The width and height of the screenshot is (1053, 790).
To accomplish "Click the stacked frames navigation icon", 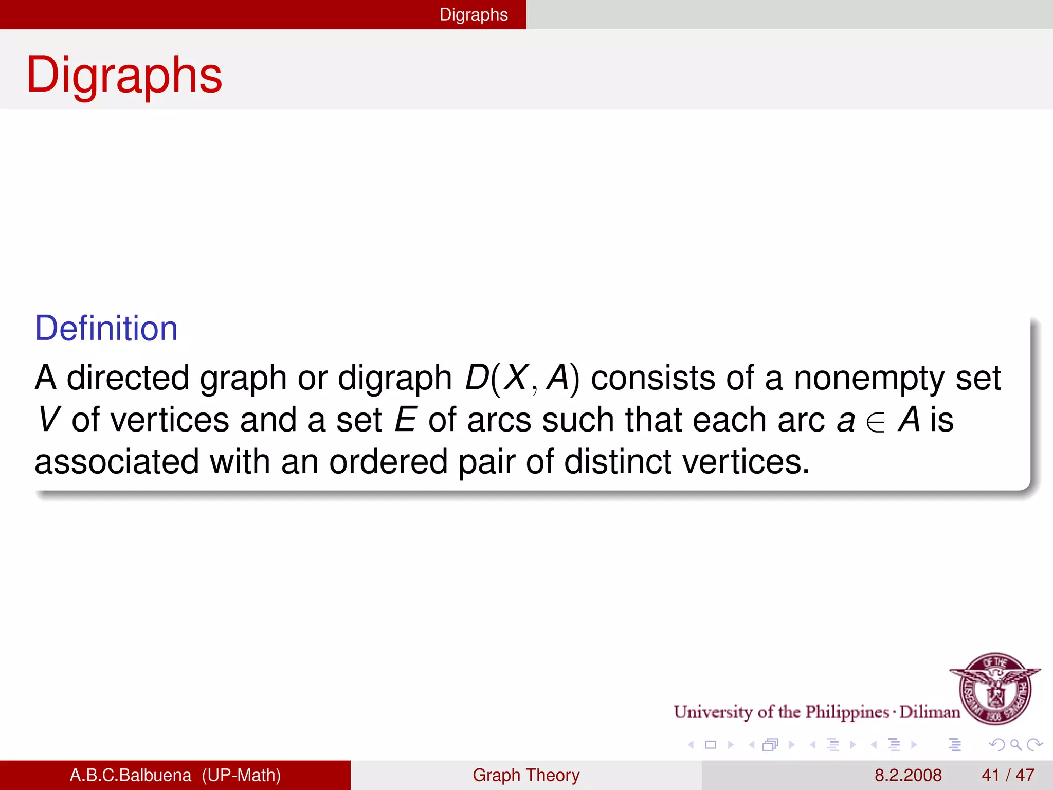I will click(x=771, y=744).
